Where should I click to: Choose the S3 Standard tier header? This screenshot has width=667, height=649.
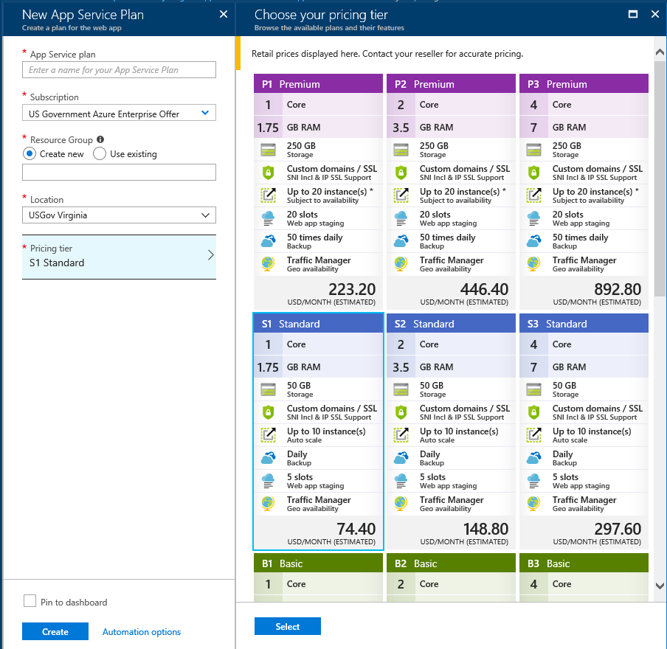(x=584, y=324)
